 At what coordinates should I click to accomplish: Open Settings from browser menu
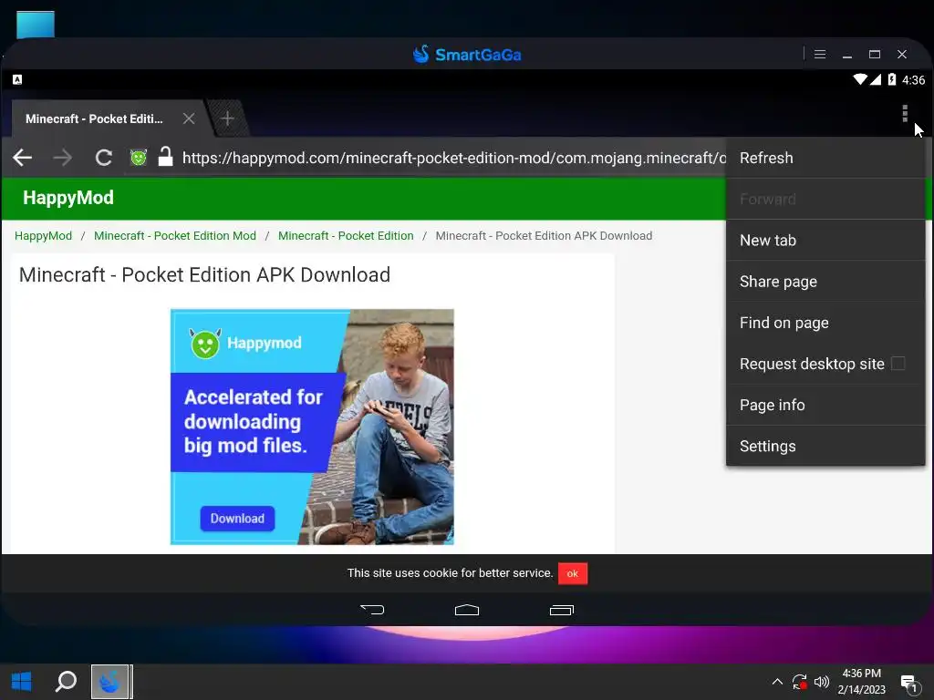click(825, 446)
